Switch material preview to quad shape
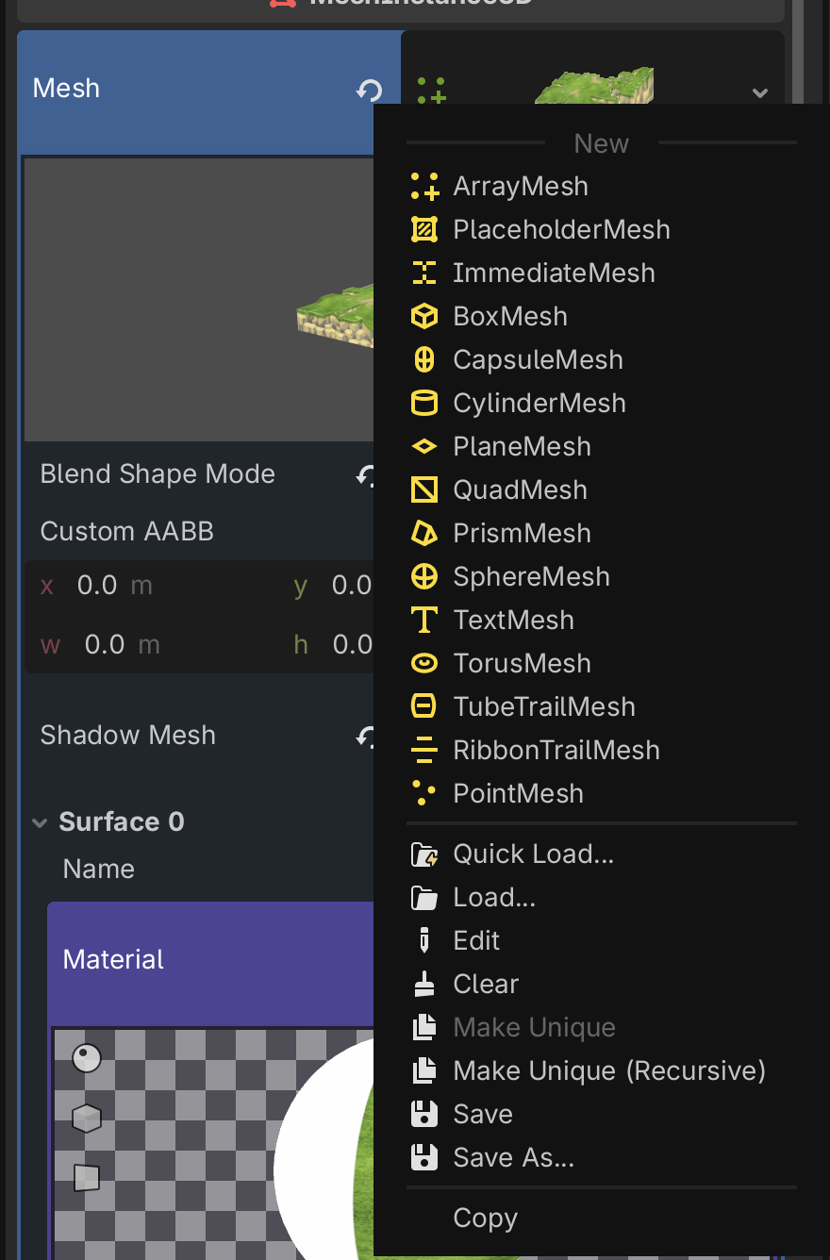 click(86, 1177)
